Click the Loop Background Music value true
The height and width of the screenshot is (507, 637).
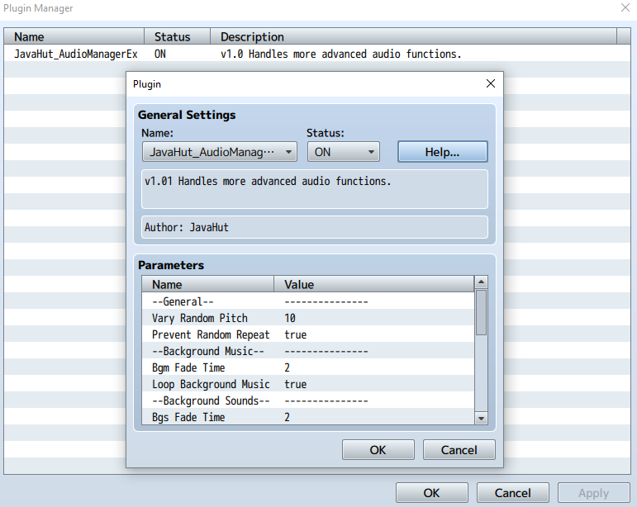coord(295,384)
